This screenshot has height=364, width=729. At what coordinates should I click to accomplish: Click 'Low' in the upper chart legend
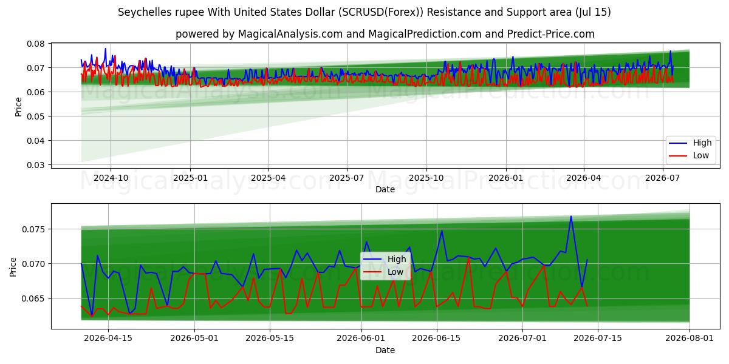tap(701, 156)
